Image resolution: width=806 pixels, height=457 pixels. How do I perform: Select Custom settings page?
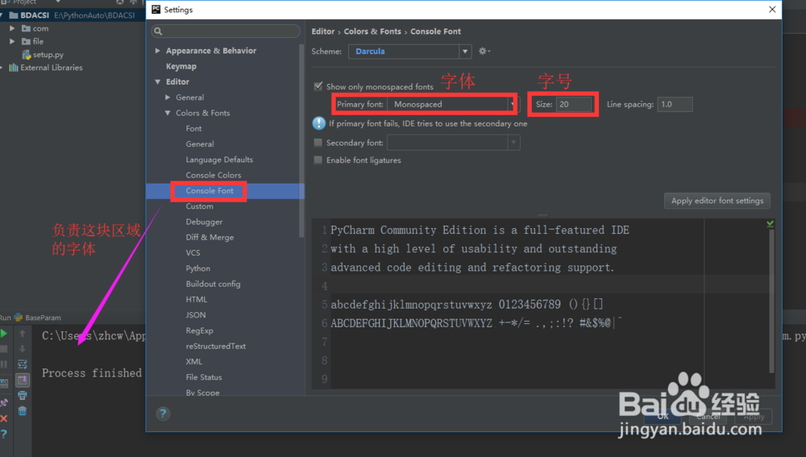coord(199,206)
